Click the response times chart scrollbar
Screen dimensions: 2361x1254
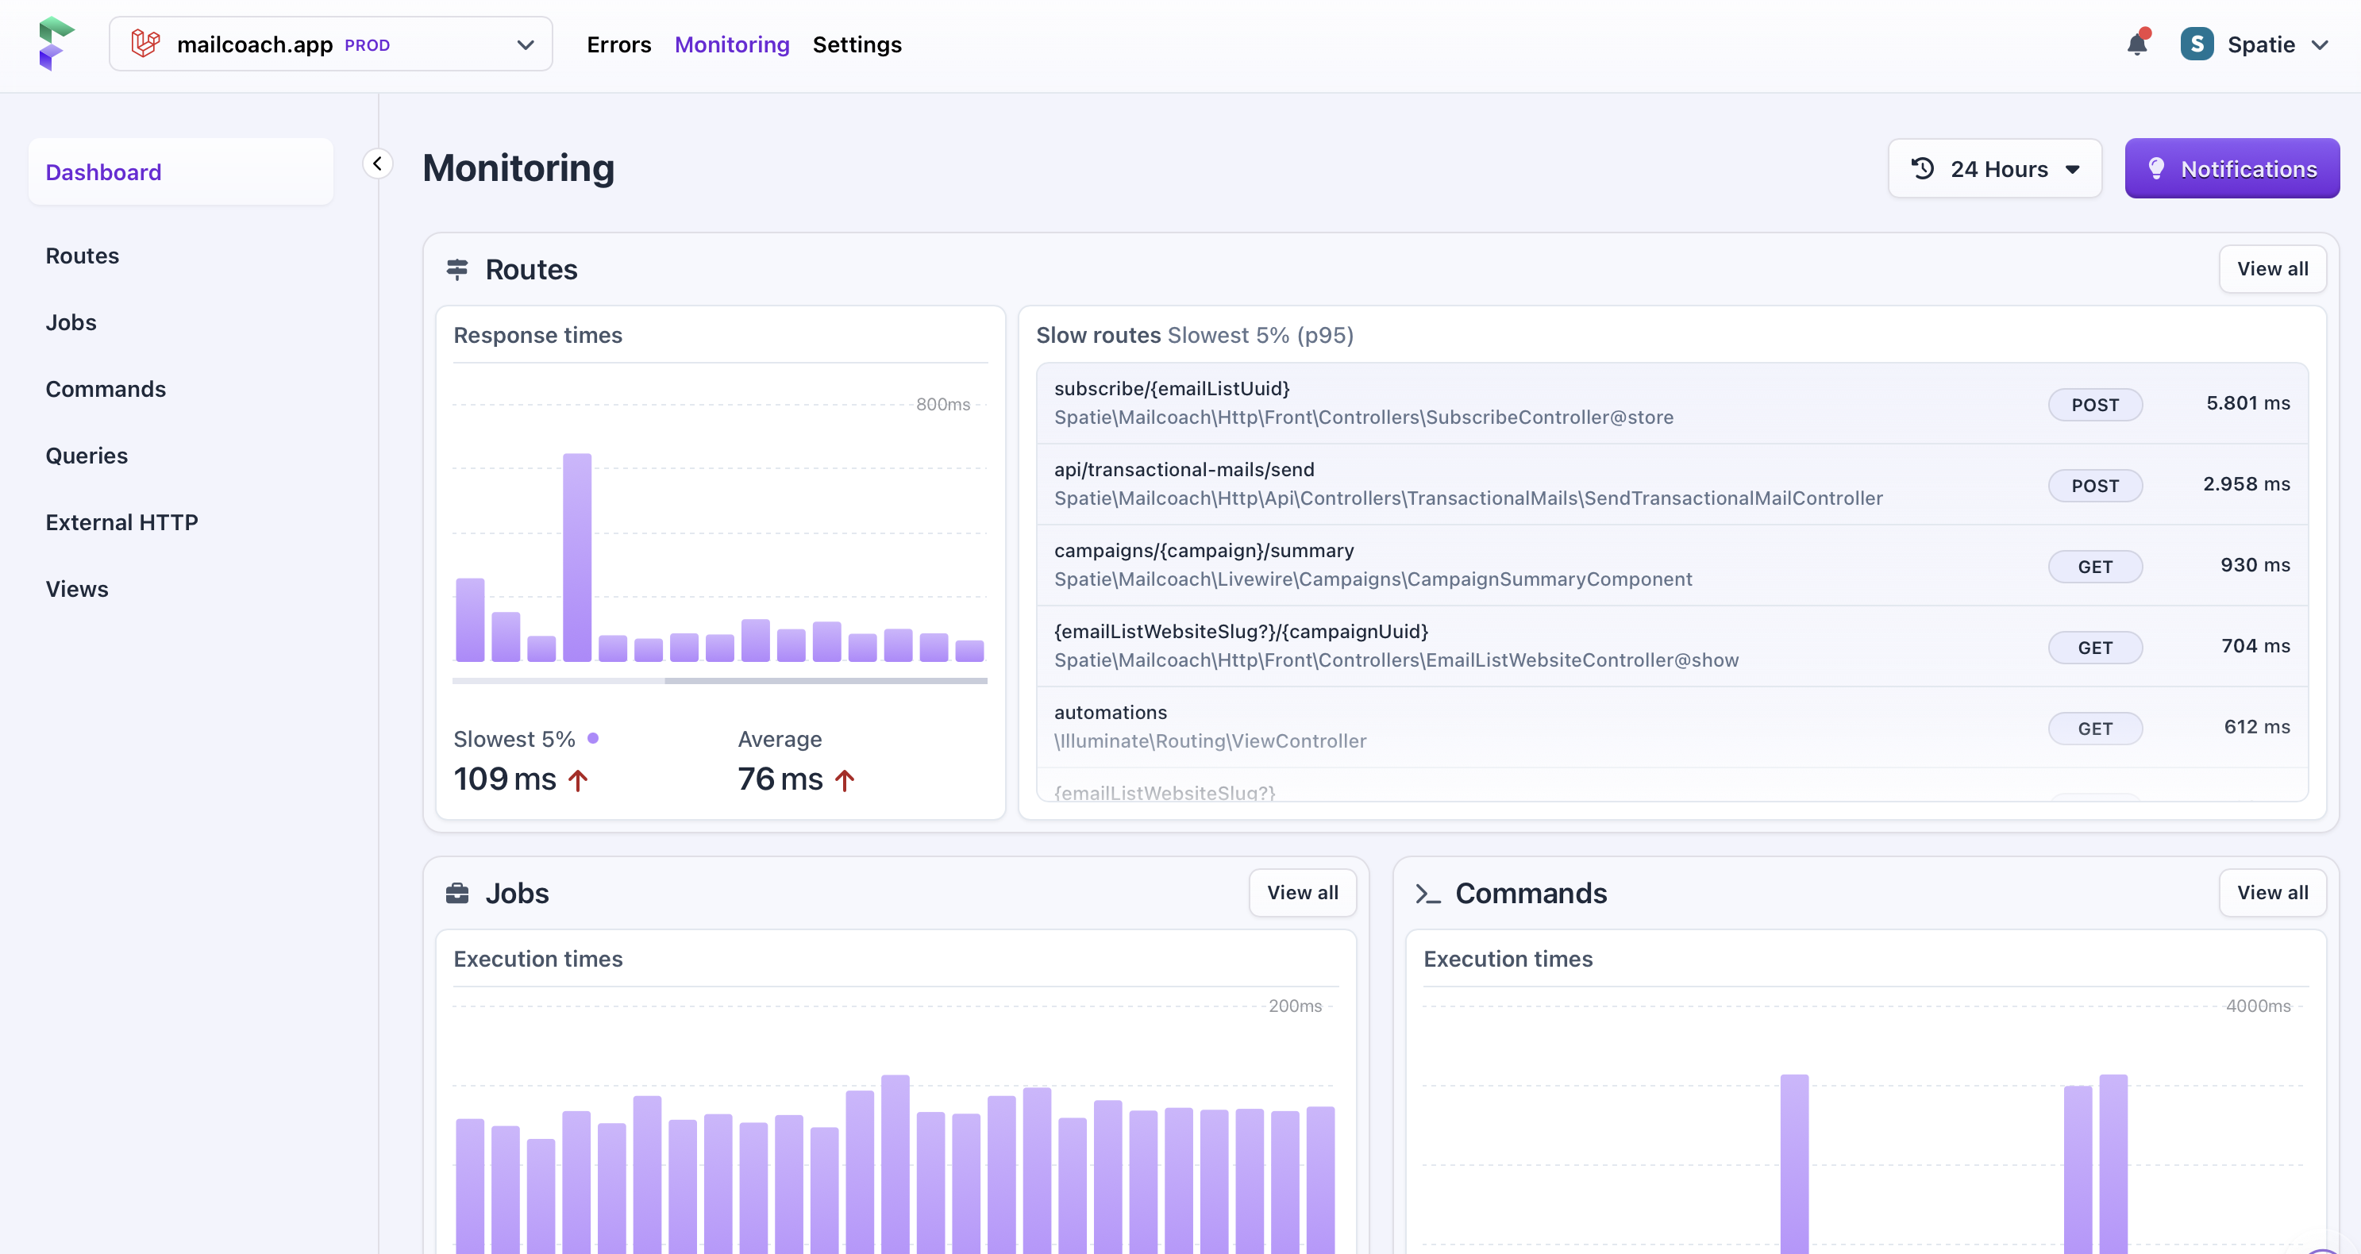(825, 681)
